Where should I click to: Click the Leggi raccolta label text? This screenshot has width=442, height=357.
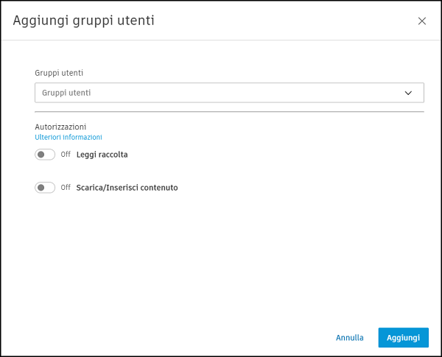pyautogui.click(x=102, y=155)
